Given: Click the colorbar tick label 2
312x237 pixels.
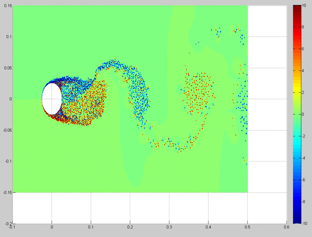Looking at the screenshot, I should (303, 93).
